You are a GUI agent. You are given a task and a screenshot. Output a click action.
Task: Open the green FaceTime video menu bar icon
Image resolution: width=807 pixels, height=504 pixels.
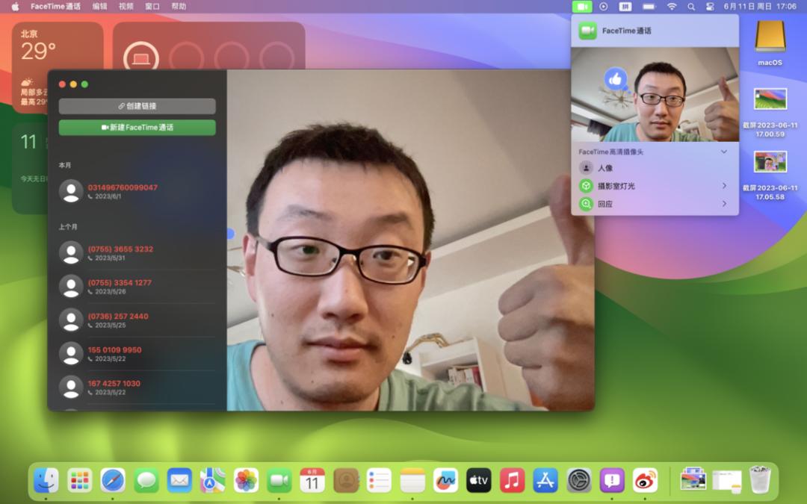click(x=582, y=7)
